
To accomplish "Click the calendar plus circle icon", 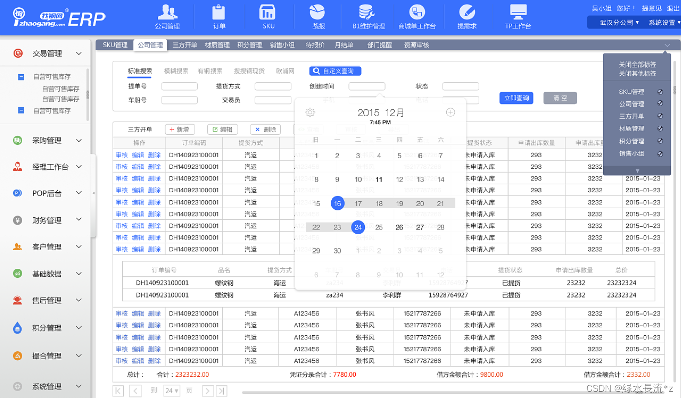I will [x=450, y=112].
